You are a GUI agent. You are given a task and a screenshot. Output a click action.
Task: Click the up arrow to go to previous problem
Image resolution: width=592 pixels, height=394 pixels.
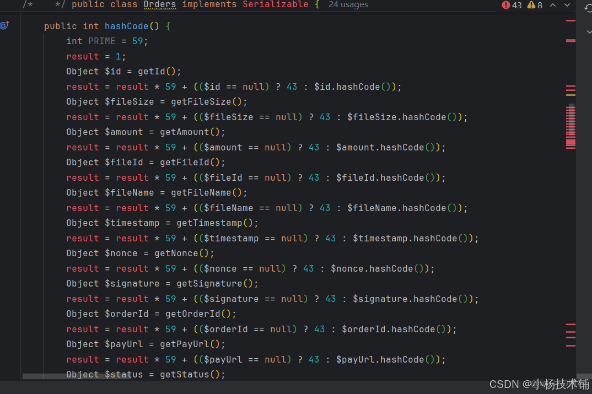[551, 5]
